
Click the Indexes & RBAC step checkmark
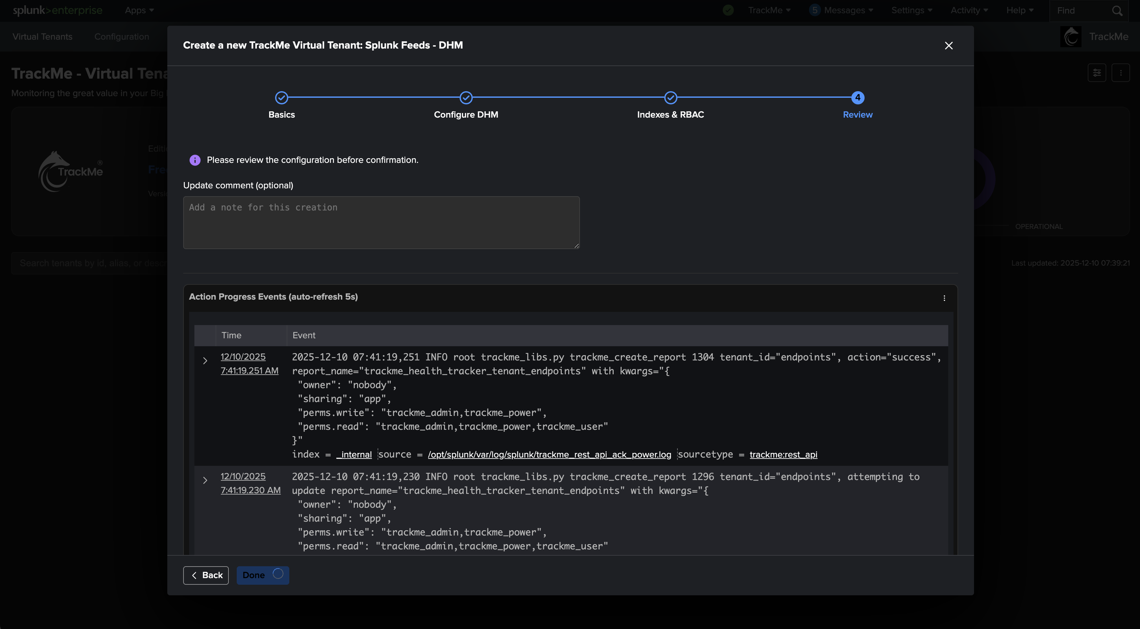pyautogui.click(x=671, y=98)
